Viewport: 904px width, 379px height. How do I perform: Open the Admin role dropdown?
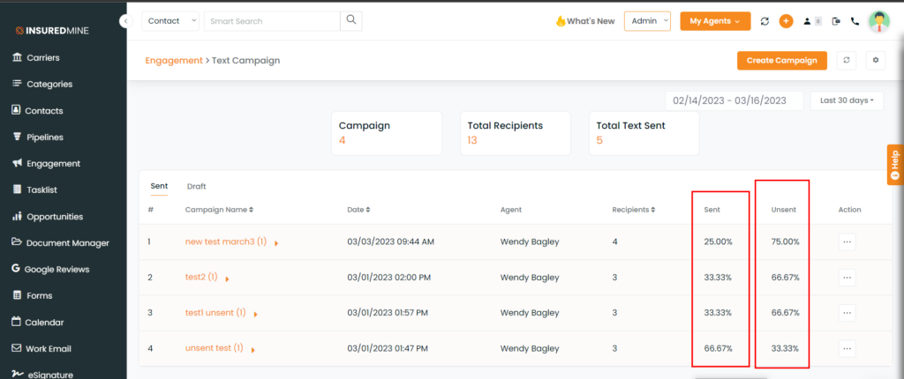click(x=647, y=21)
